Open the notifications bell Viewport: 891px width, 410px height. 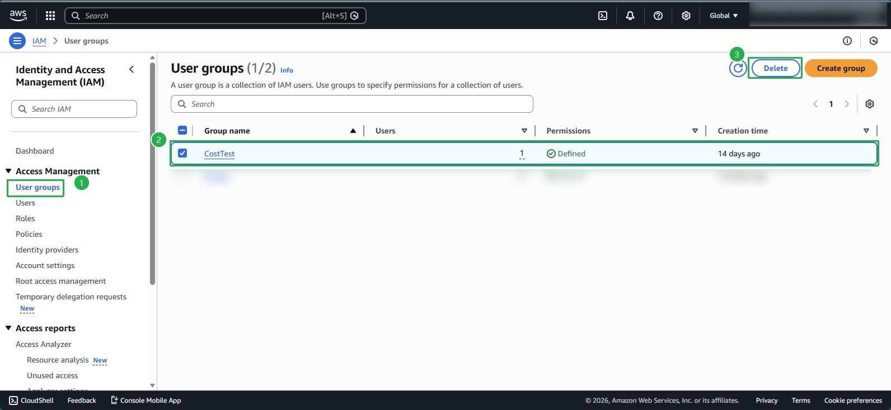coord(630,16)
